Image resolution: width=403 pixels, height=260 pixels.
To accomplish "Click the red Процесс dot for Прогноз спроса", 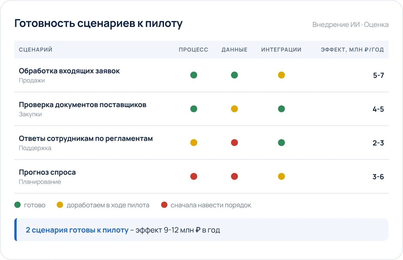I will pos(194,176).
